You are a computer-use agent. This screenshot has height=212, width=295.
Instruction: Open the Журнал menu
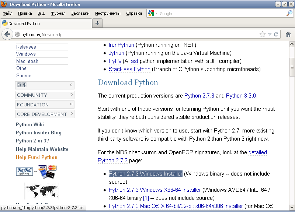58,13
